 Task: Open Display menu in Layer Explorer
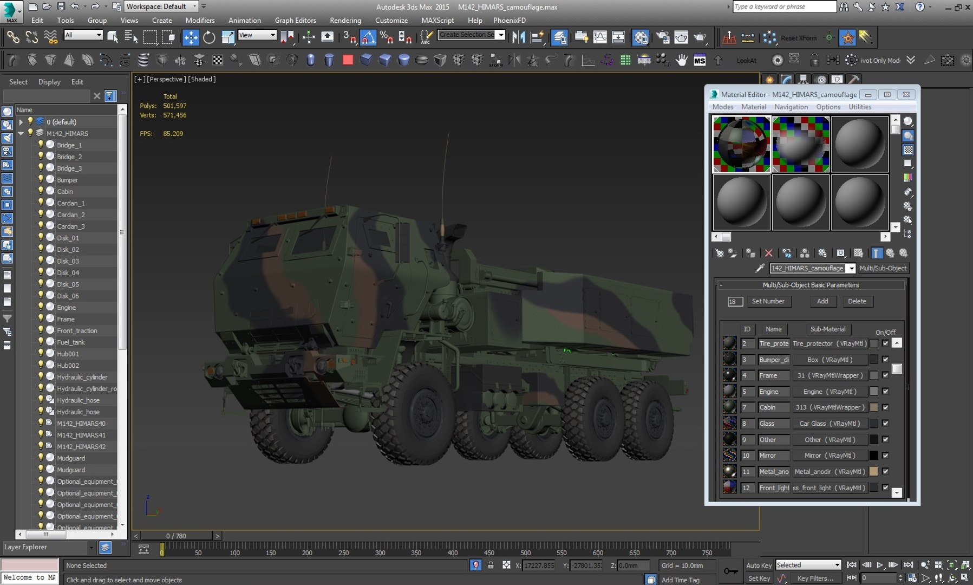pyautogui.click(x=49, y=82)
